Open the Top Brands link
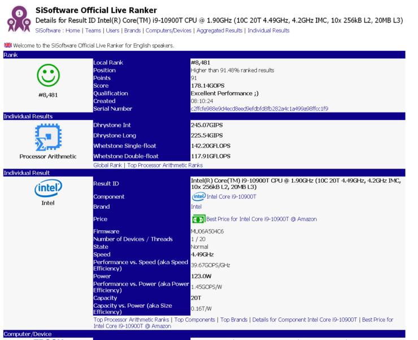Image resolution: width=418 pixels, height=340 pixels. click(234, 320)
